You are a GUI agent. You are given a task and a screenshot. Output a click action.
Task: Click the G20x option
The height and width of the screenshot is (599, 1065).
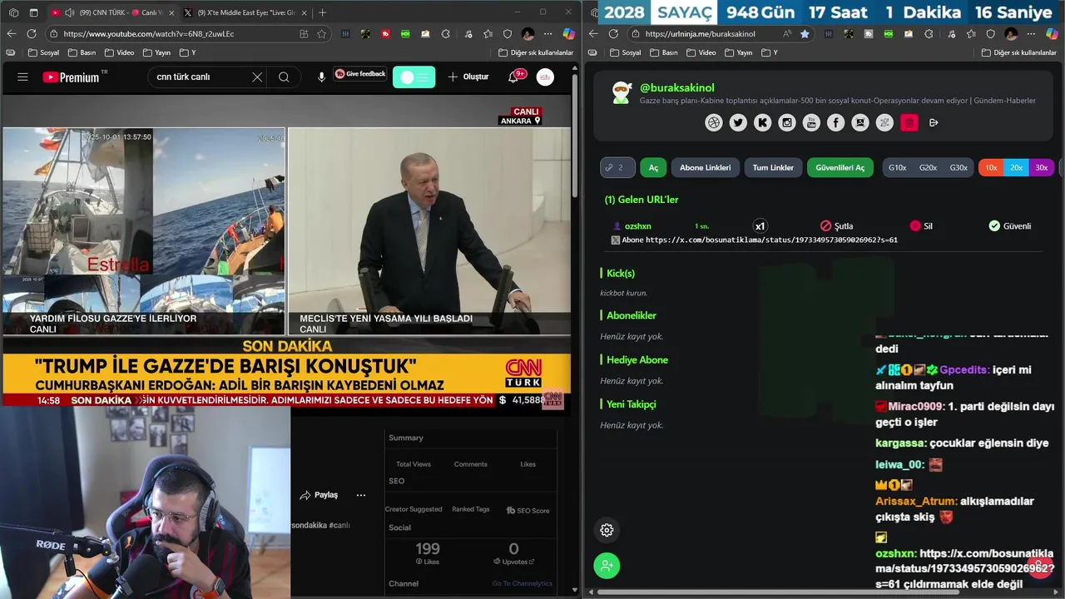pos(928,167)
